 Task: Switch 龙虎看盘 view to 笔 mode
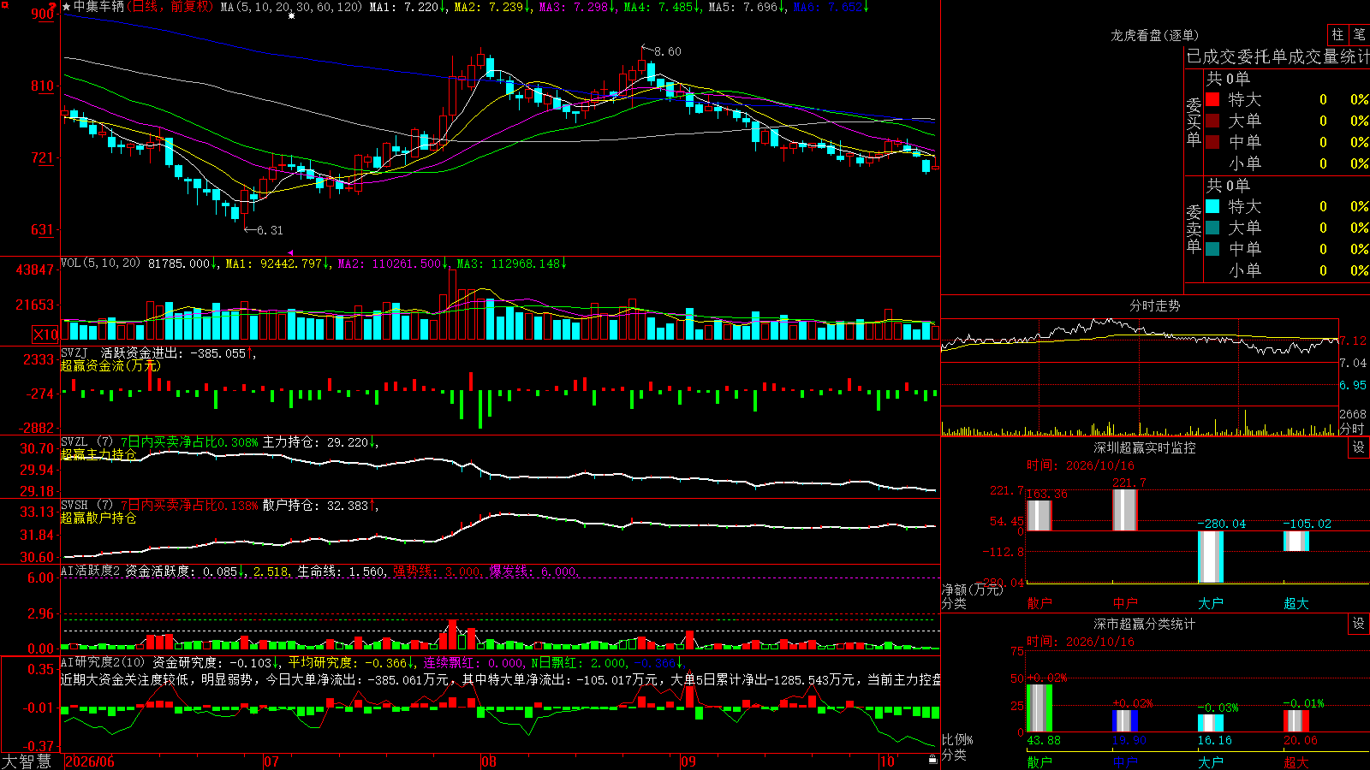click(1359, 34)
